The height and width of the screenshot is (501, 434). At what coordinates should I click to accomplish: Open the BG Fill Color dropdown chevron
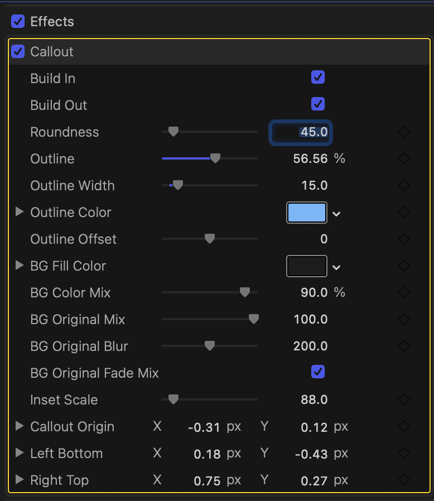pos(336,267)
